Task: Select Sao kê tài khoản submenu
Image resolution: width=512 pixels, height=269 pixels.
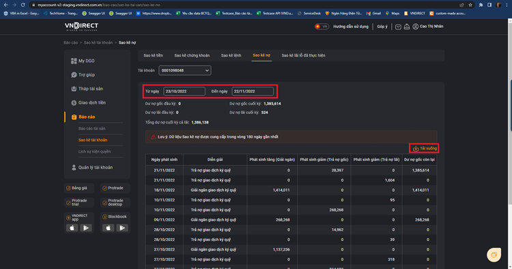Action: click(x=93, y=140)
